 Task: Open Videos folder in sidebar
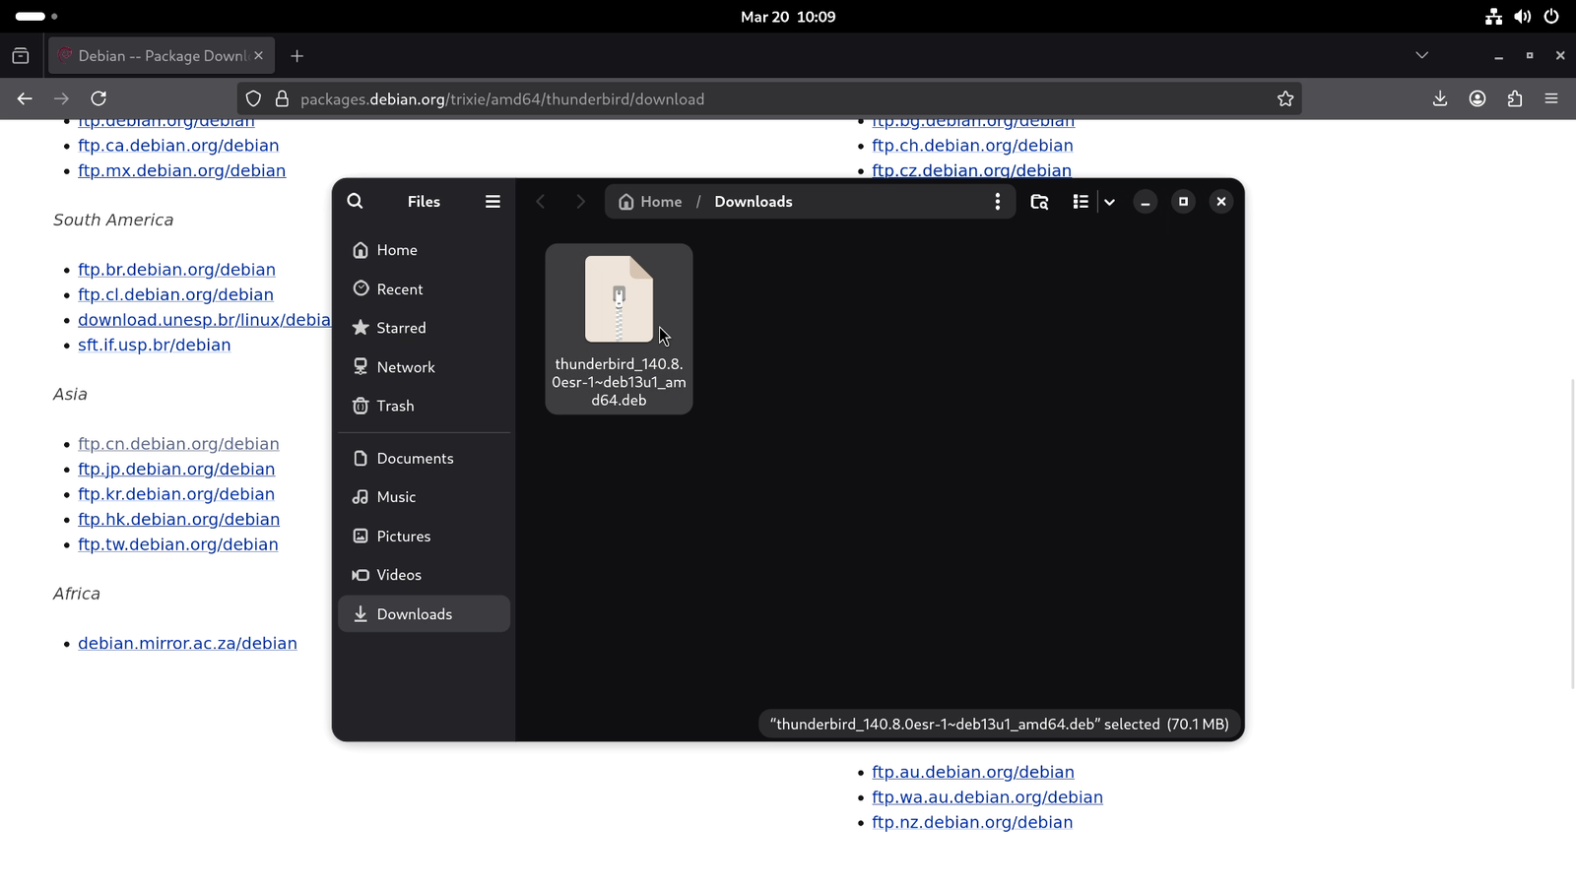click(x=425, y=575)
